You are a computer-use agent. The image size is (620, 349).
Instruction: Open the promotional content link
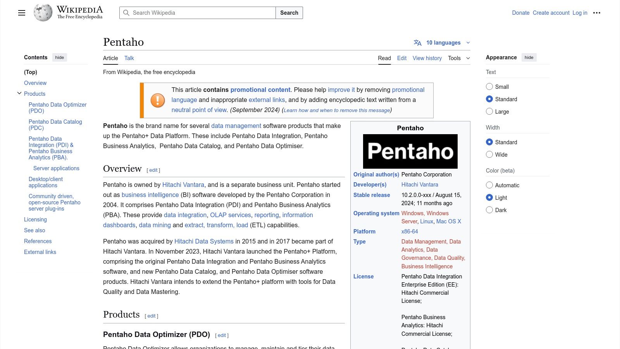click(260, 90)
